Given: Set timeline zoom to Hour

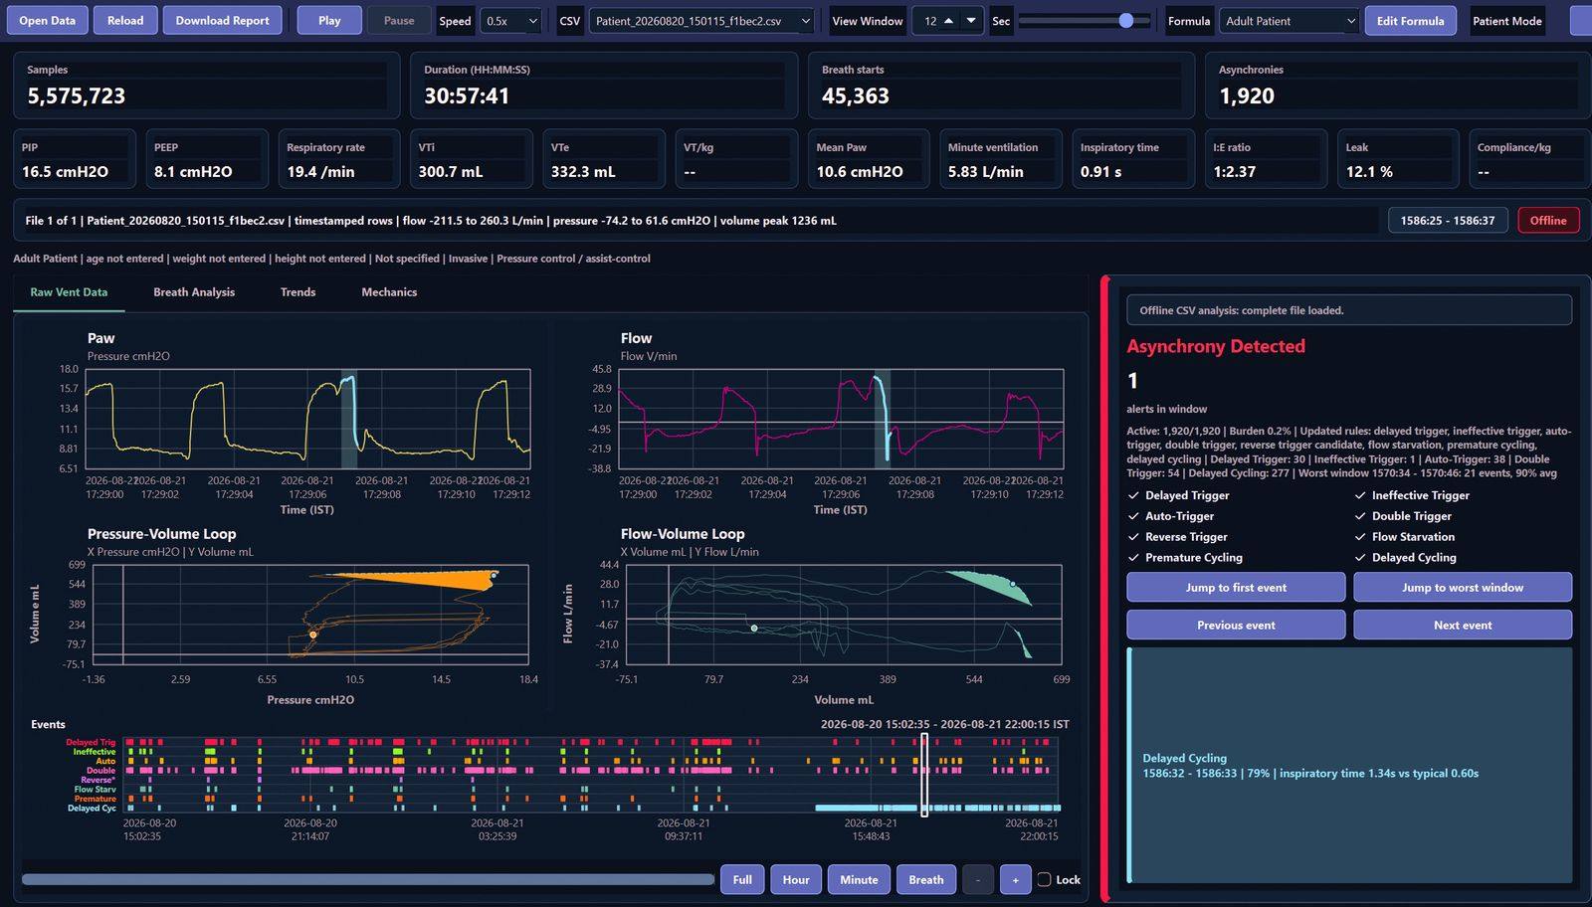Looking at the screenshot, I should click(x=796, y=880).
